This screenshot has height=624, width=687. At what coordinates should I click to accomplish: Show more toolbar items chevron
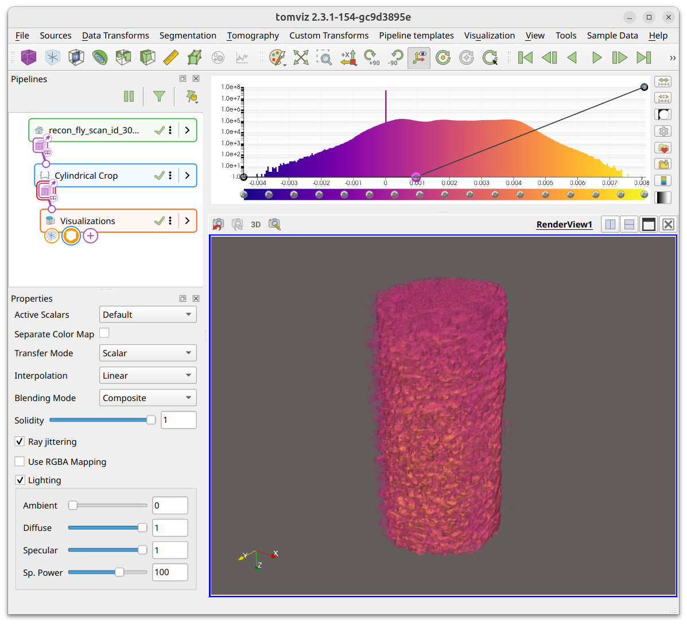(x=672, y=57)
